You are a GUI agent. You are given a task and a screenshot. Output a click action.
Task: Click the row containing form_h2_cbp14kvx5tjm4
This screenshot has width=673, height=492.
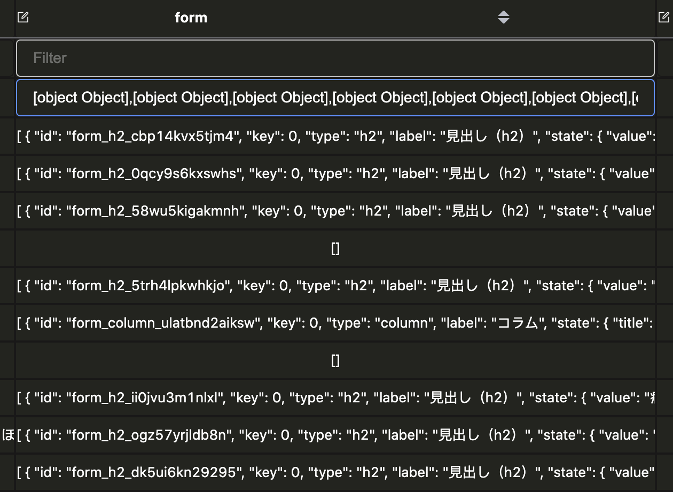coord(335,136)
